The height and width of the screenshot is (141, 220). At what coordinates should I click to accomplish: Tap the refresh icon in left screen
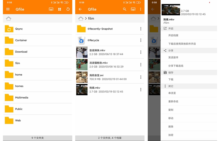68,9
